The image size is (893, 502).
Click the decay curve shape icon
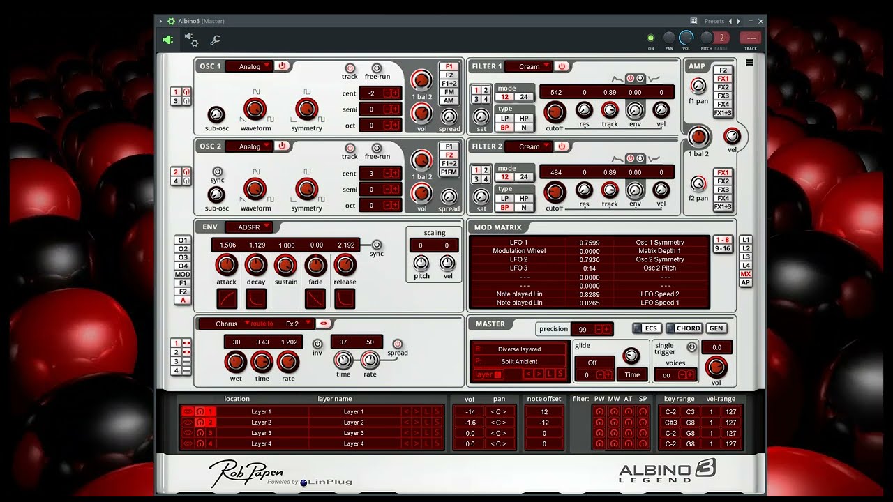pos(256,298)
